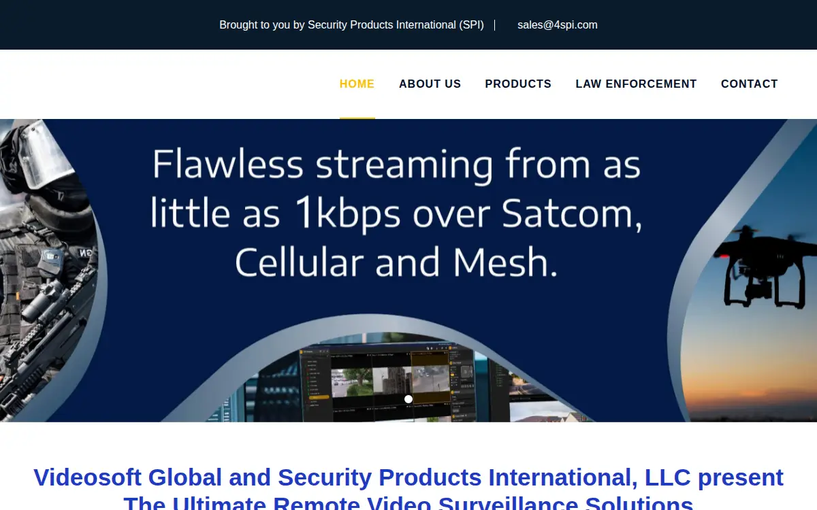Screen dimensions: 817x510
Task: Click the 'Flawless streaming' hero banner slide
Action: (x=408, y=271)
